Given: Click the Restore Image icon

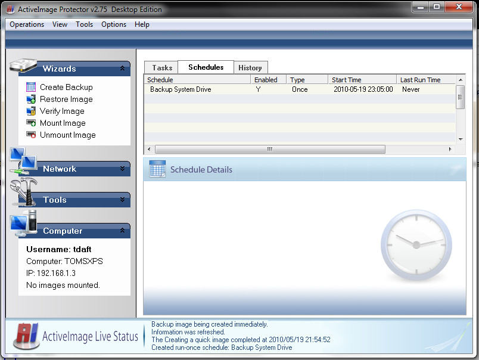Looking at the screenshot, I should click(31, 99).
